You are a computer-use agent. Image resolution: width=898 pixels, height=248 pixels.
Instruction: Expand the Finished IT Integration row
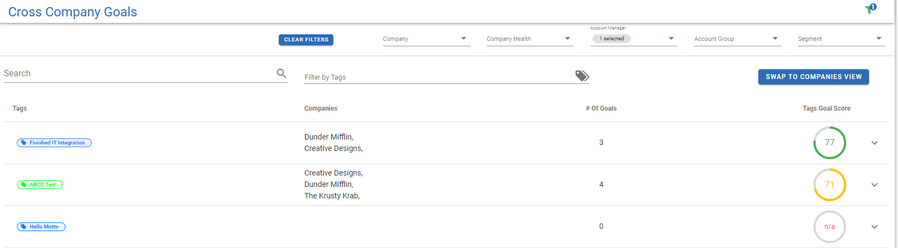click(875, 143)
